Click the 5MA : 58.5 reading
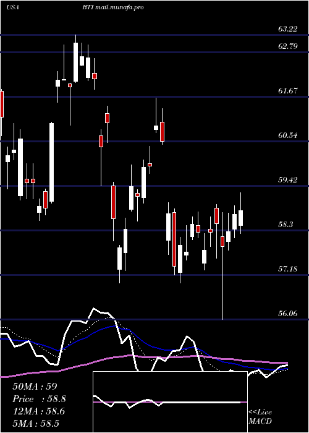Image resolution: width=309 pixels, height=433 pixels. 36,423
